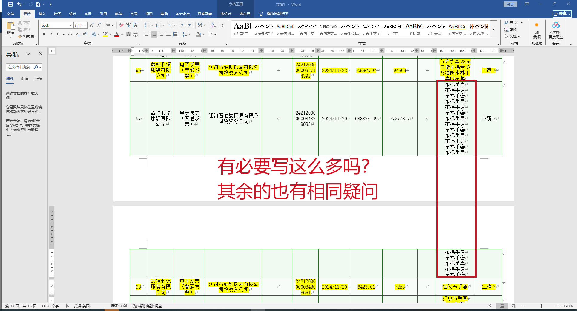
Task: Toggle track changes (修订: 关闭) in status bar
Action: (119, 306)
